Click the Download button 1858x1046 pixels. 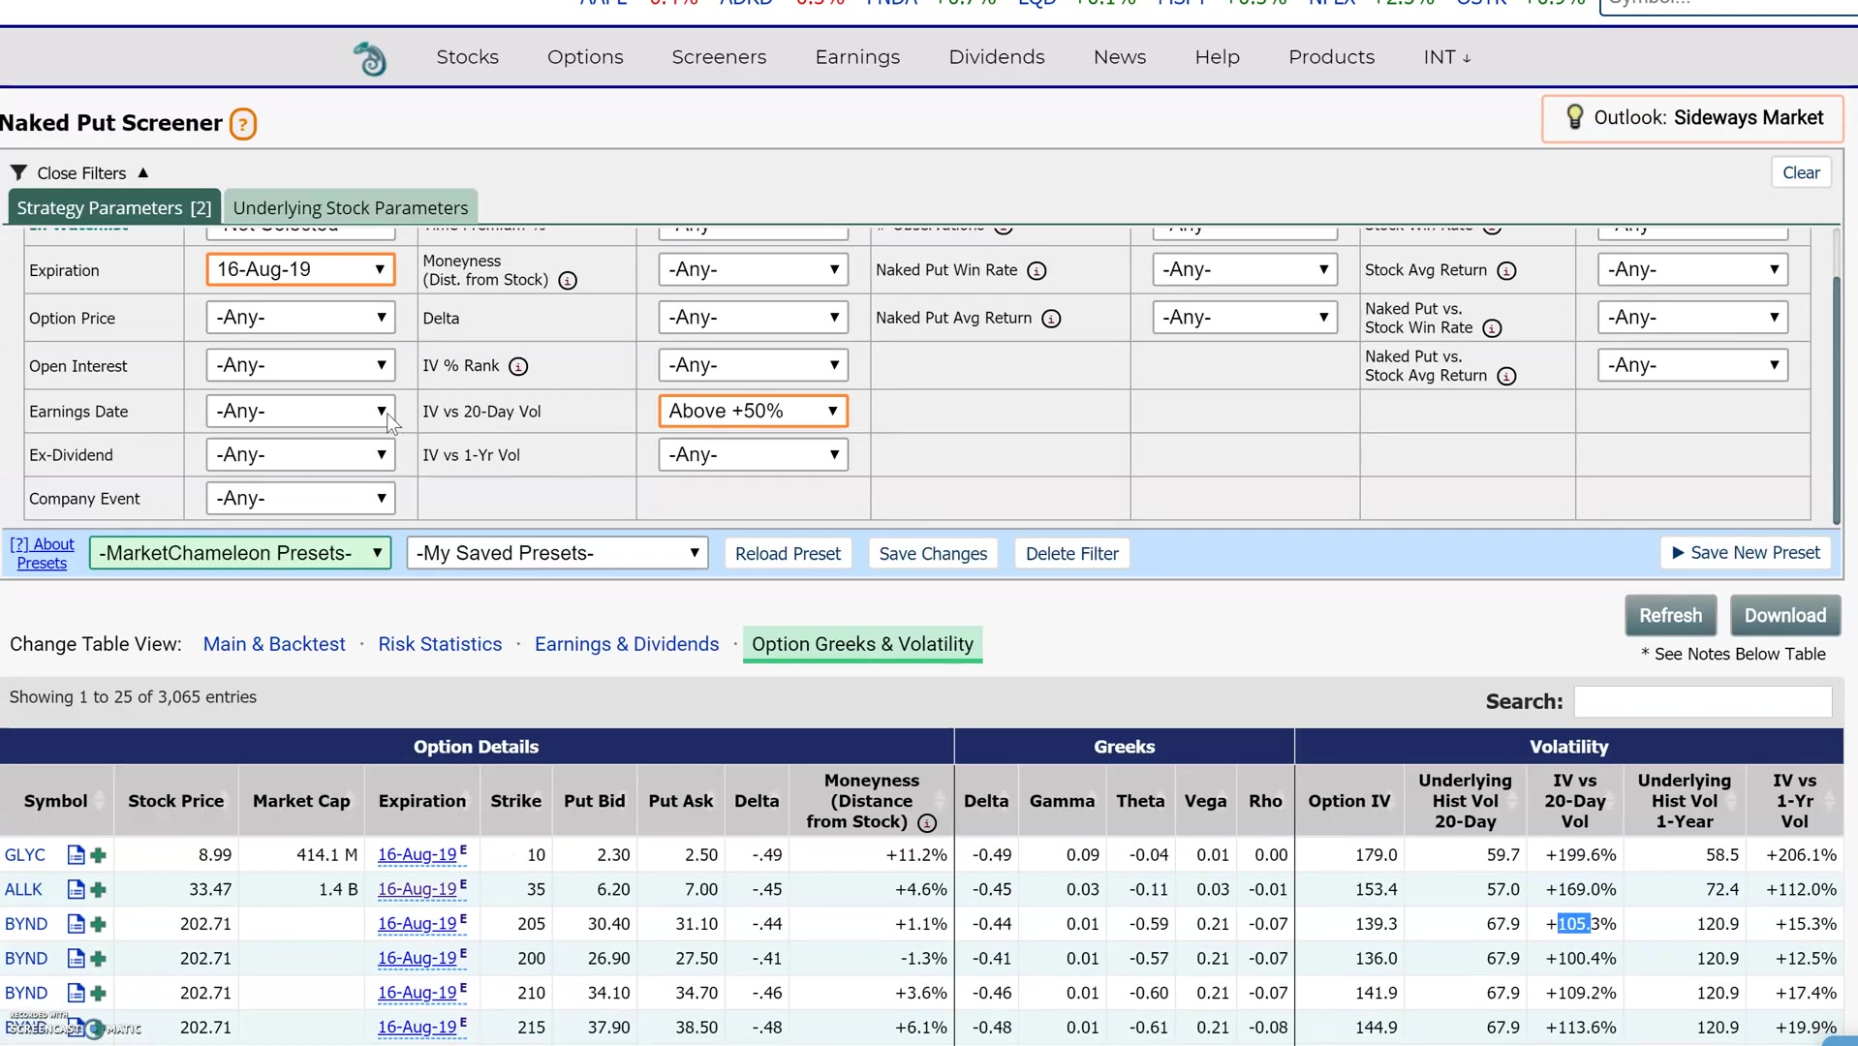[1785, 616]
